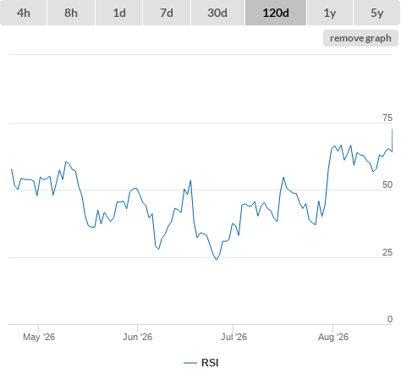401x385 pixels.
Task: Click the 75 level axis label
Action: point(387,118)
